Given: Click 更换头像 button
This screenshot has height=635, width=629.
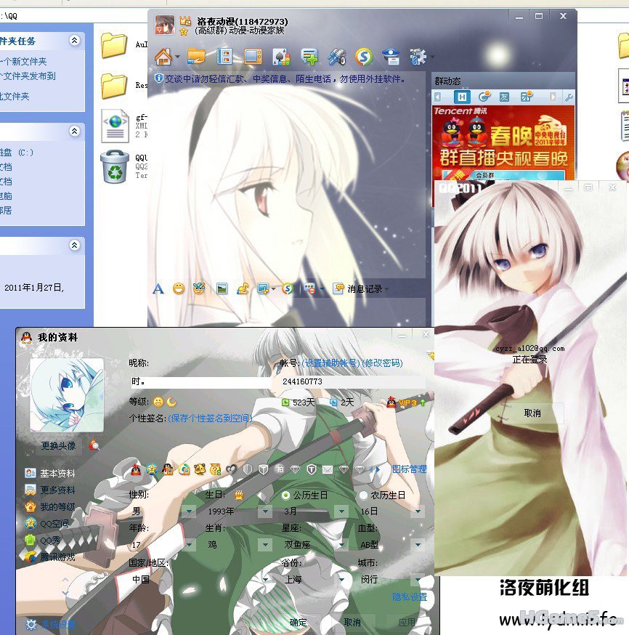Looking at the screenshot, I should (59, 446).
